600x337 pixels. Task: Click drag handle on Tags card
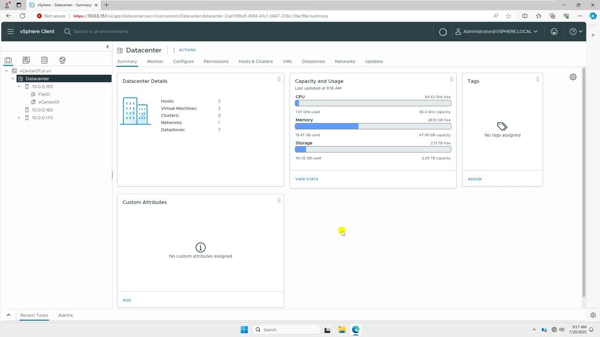coord(538,79)
